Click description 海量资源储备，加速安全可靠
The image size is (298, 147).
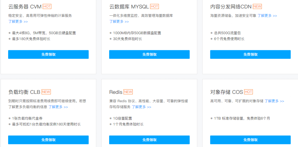[233, 16]
